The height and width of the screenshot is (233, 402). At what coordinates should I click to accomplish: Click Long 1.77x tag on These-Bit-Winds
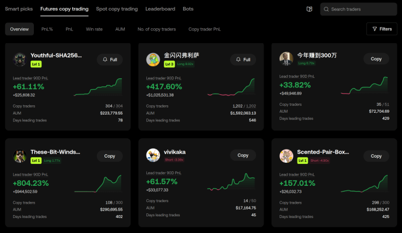pyautogui.click(x=52, y=161)
